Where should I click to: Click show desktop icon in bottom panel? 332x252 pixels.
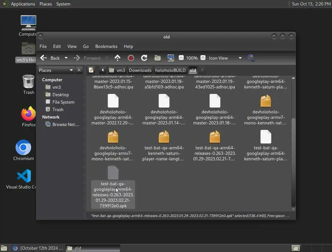point(4,248)
